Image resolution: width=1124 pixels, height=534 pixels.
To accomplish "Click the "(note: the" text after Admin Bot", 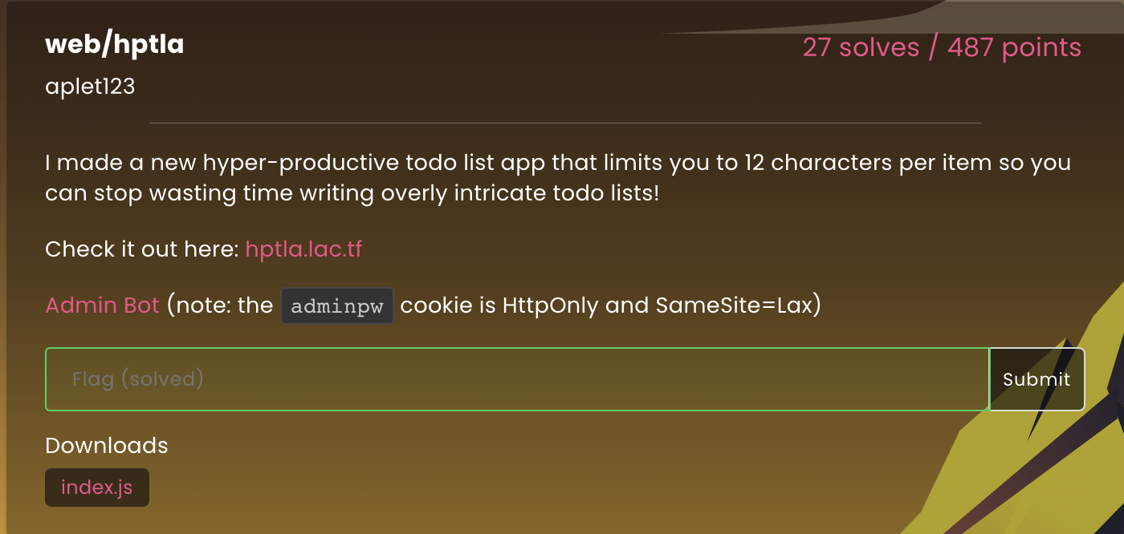I will coord(220,305).
